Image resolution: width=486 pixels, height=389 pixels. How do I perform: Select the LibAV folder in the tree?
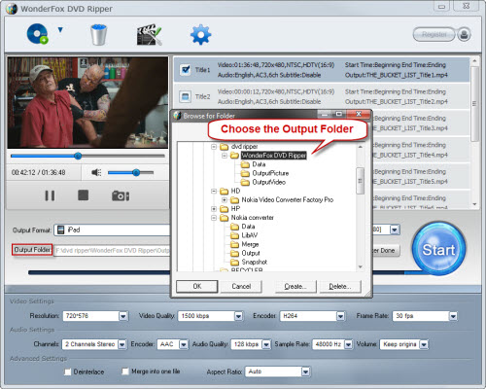click(250, 235)
